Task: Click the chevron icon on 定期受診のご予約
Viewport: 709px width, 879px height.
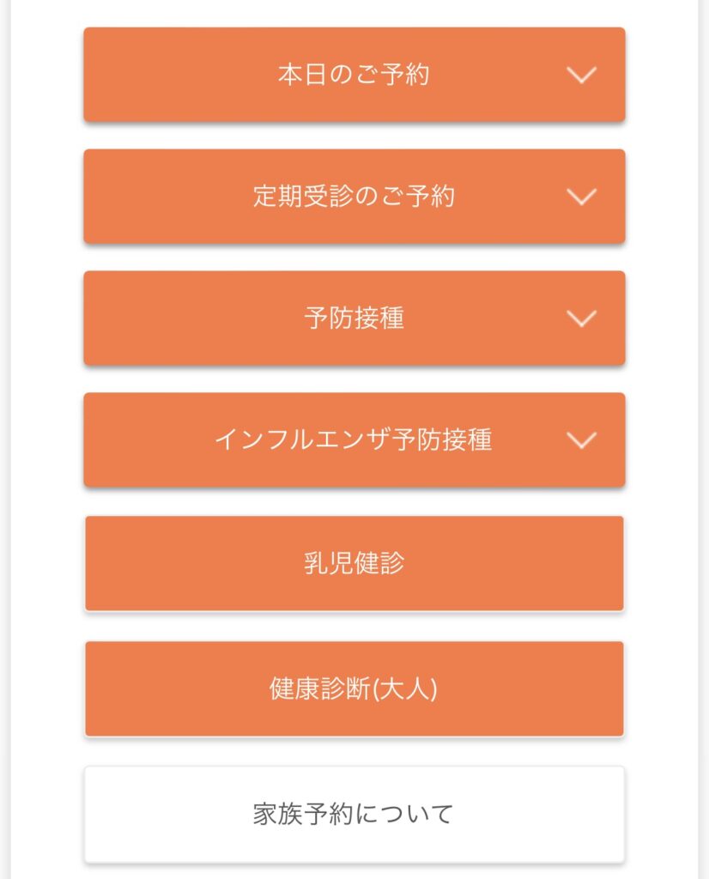Action: click(x=581, y=197)
